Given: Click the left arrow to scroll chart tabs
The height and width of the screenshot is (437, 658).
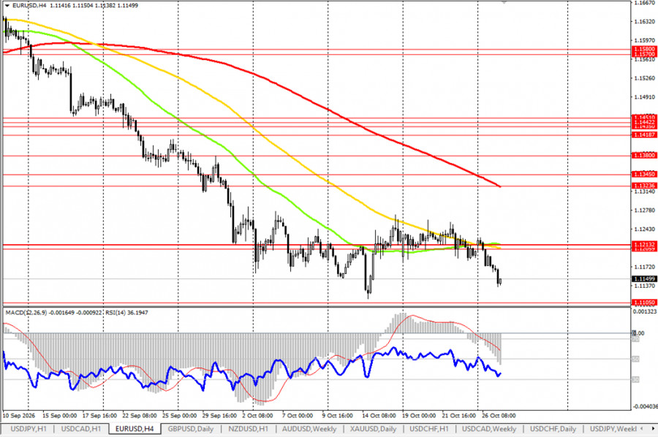Looking at the screenshot, I should tap(640, 429).
